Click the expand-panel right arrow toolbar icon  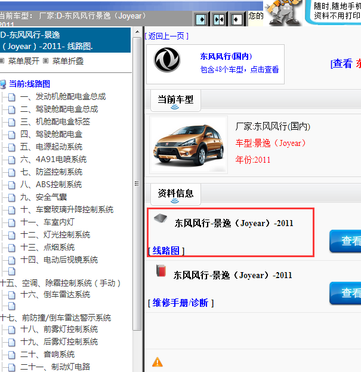202,20
